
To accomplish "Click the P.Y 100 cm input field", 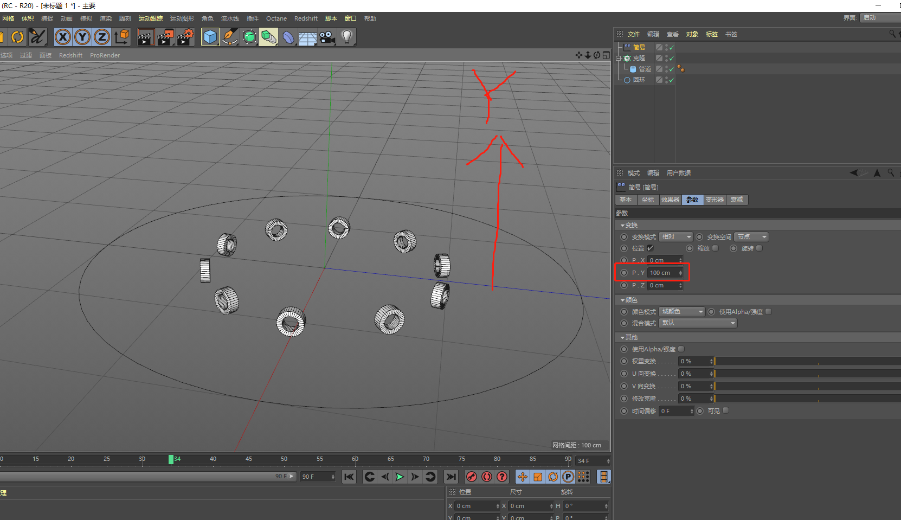I will [x=662, y=273].
